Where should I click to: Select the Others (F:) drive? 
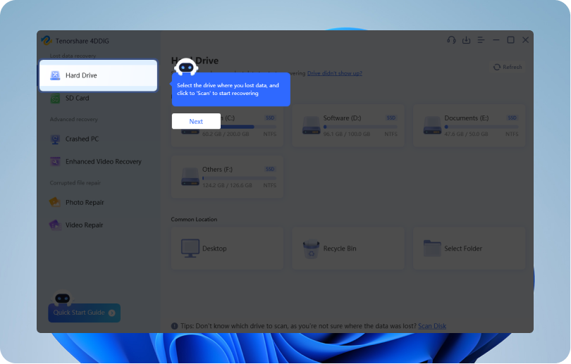click(227, 177)
